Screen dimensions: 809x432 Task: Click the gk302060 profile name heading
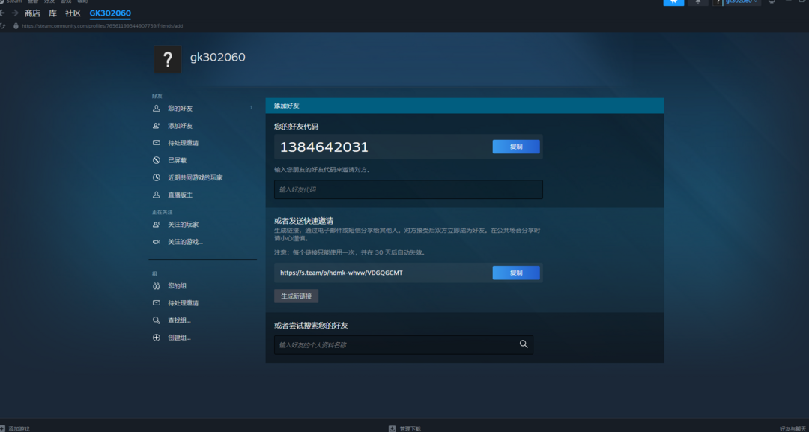[218, 57]
